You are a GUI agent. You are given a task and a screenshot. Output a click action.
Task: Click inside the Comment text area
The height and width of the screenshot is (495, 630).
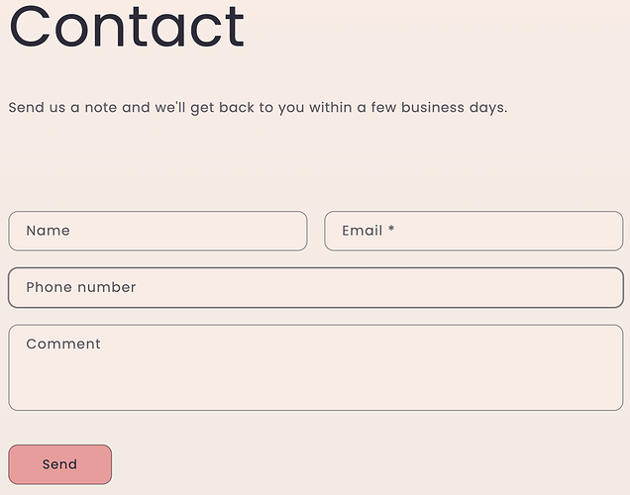[315, 367]
